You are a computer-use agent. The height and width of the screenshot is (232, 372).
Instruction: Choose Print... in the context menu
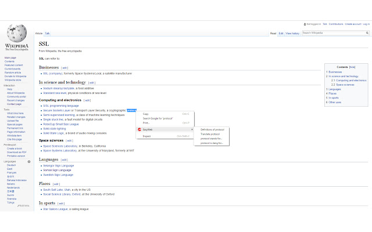[146, 123]
